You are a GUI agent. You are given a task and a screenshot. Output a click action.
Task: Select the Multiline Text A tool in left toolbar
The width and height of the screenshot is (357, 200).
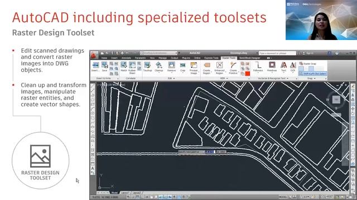click(93, 168)
